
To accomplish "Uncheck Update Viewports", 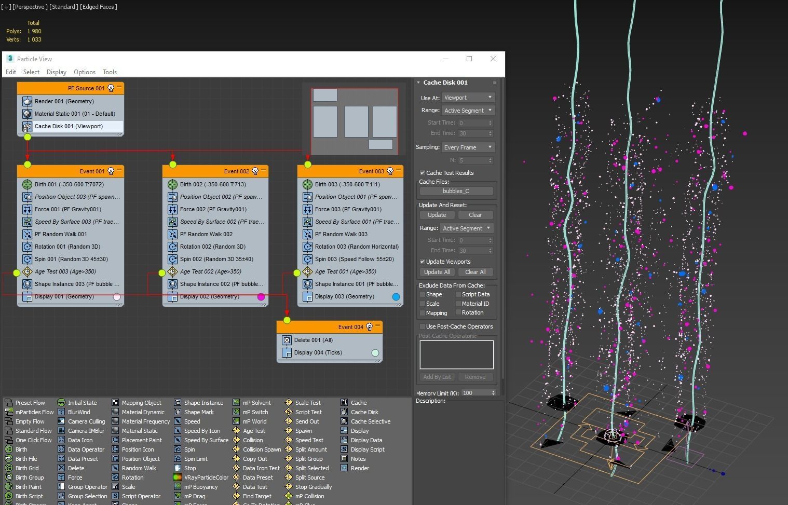I will coord(423,262).
